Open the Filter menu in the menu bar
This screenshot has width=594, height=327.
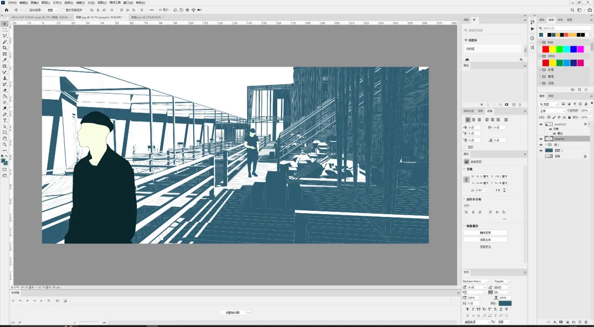click(80, 3)
